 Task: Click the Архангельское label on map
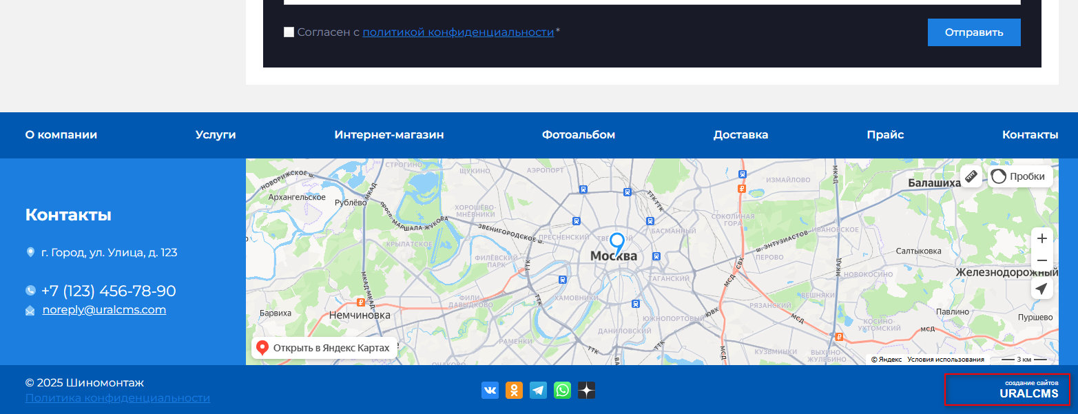(x=297, y=197)
